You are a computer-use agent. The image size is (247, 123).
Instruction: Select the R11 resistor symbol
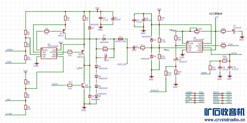(70, 85)
